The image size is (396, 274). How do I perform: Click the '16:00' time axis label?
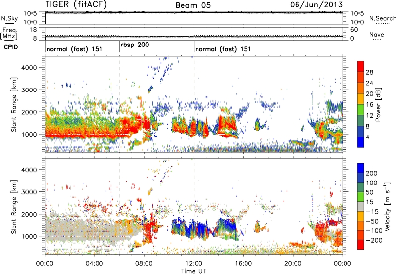(243, 264)
